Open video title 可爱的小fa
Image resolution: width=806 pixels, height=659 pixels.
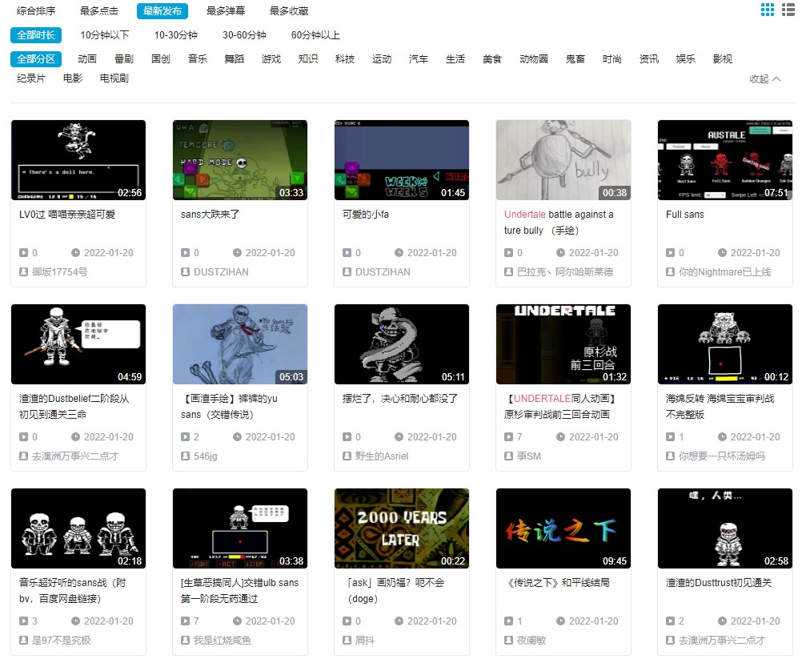(x=366, y=215)
